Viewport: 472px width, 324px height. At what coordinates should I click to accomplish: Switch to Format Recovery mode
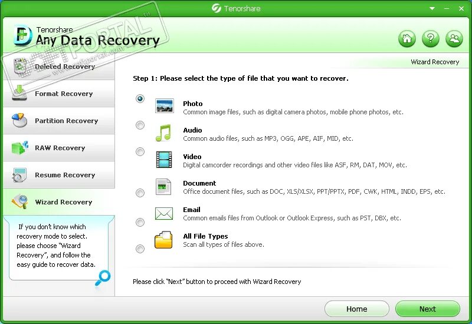(59, 94)
